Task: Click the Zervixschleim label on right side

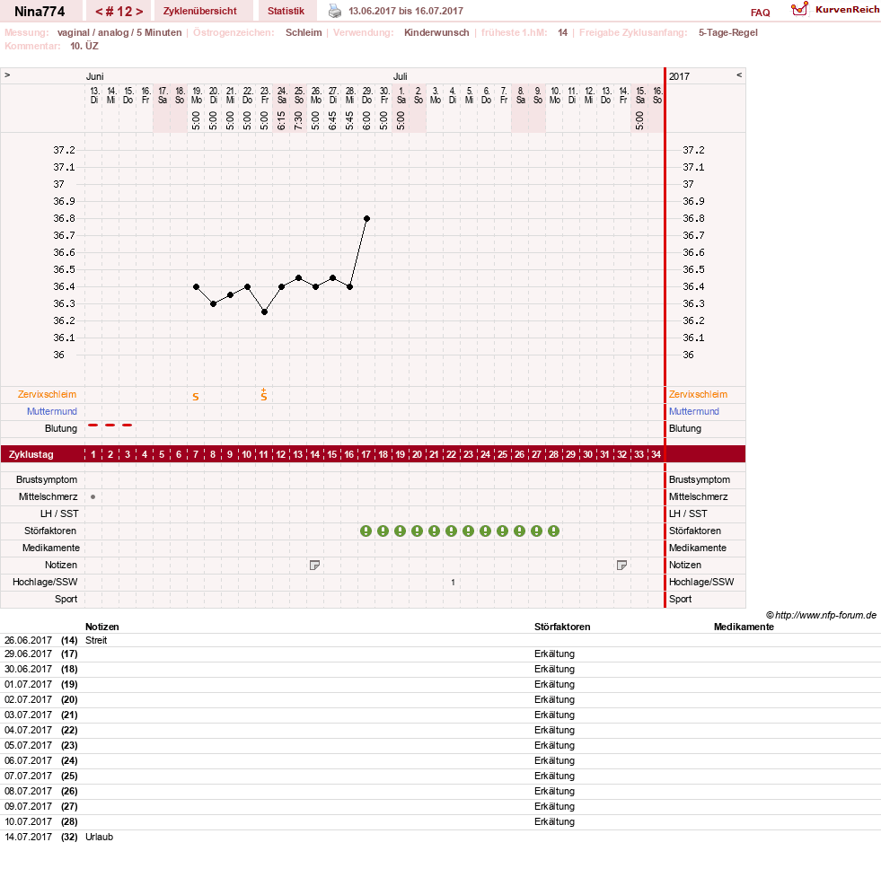Action: 698,394
